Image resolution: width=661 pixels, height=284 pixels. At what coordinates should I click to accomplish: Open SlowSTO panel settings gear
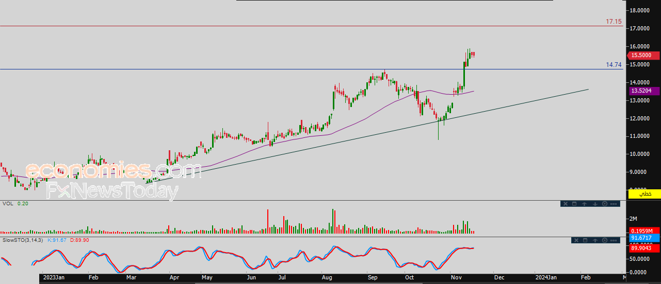coord(605,240)
